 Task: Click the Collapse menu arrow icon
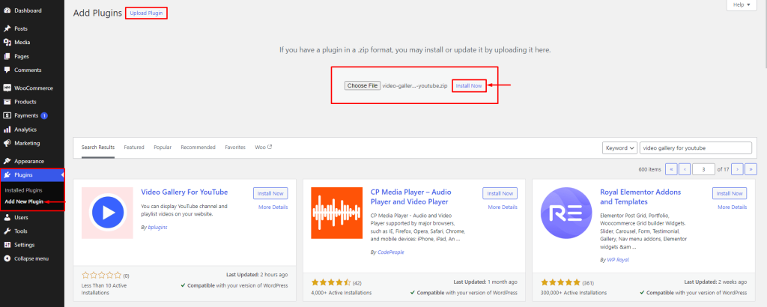tap(7, 258)
